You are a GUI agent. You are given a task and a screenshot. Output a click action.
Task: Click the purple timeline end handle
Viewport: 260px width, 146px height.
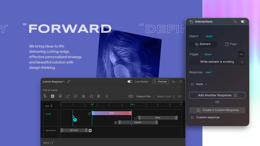coord(182,102)
